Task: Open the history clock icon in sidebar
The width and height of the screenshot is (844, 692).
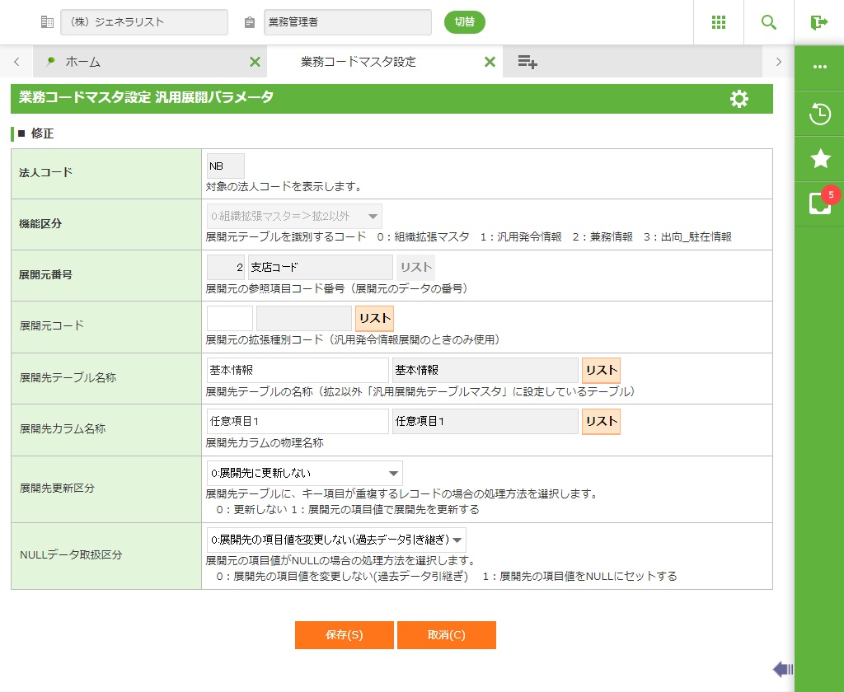Action: coord(819,114)
